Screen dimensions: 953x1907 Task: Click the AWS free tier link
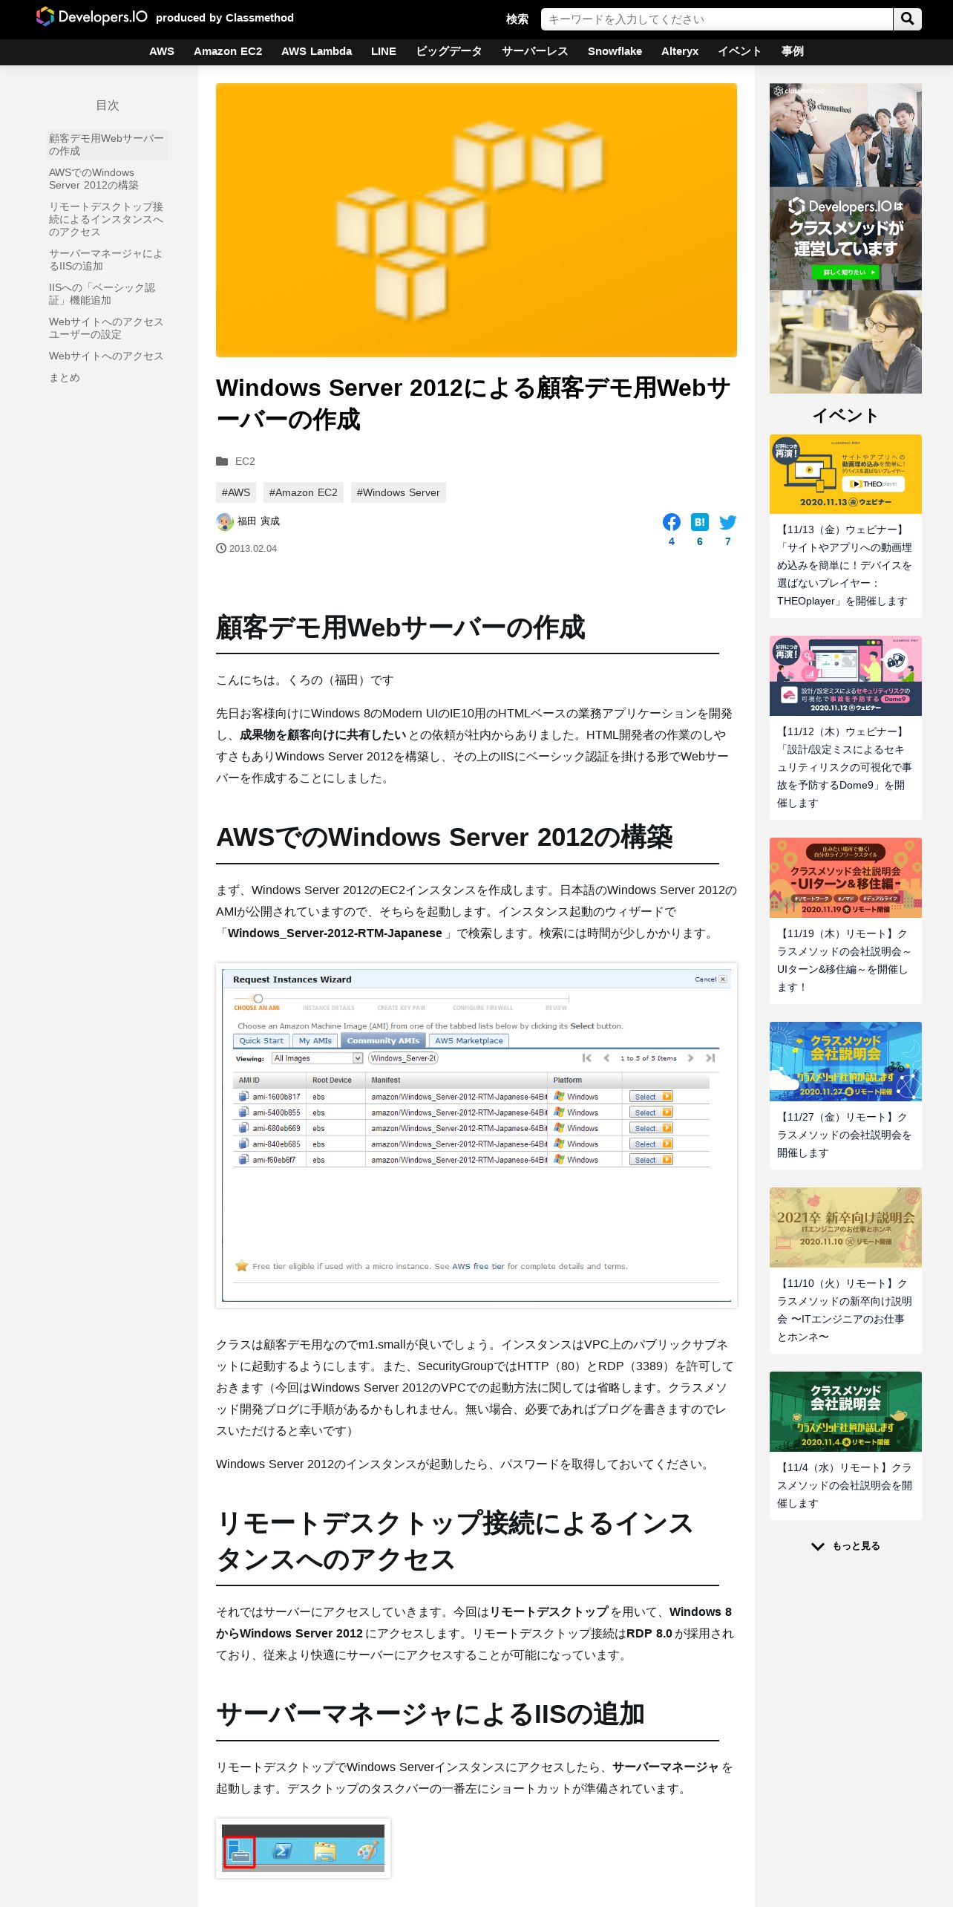coord(478,1266)
